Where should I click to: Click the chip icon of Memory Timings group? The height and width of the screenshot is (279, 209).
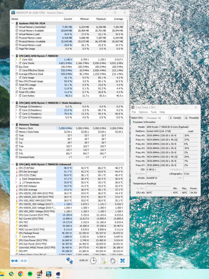(x=17, y=125)
